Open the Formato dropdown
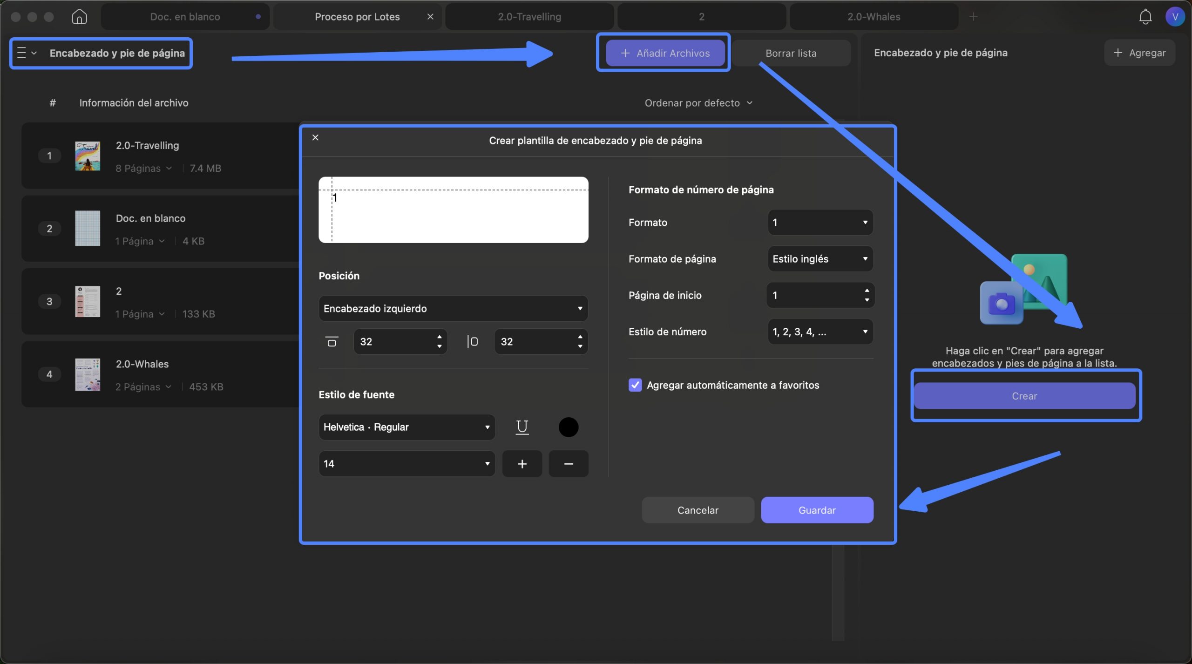This screenshot has width=1192, height=664. coord(820,222)
